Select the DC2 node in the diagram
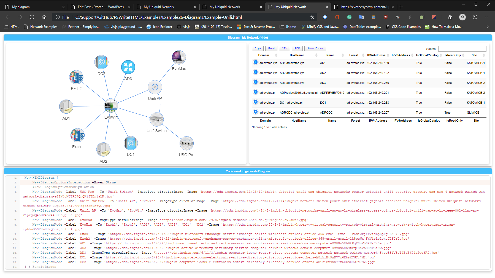The height and width of the screenshot is (278, 495). 101,62
